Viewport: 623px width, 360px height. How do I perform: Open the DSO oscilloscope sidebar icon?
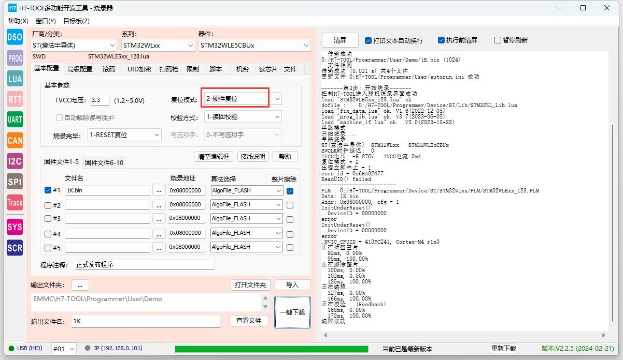tap(15, 37)
